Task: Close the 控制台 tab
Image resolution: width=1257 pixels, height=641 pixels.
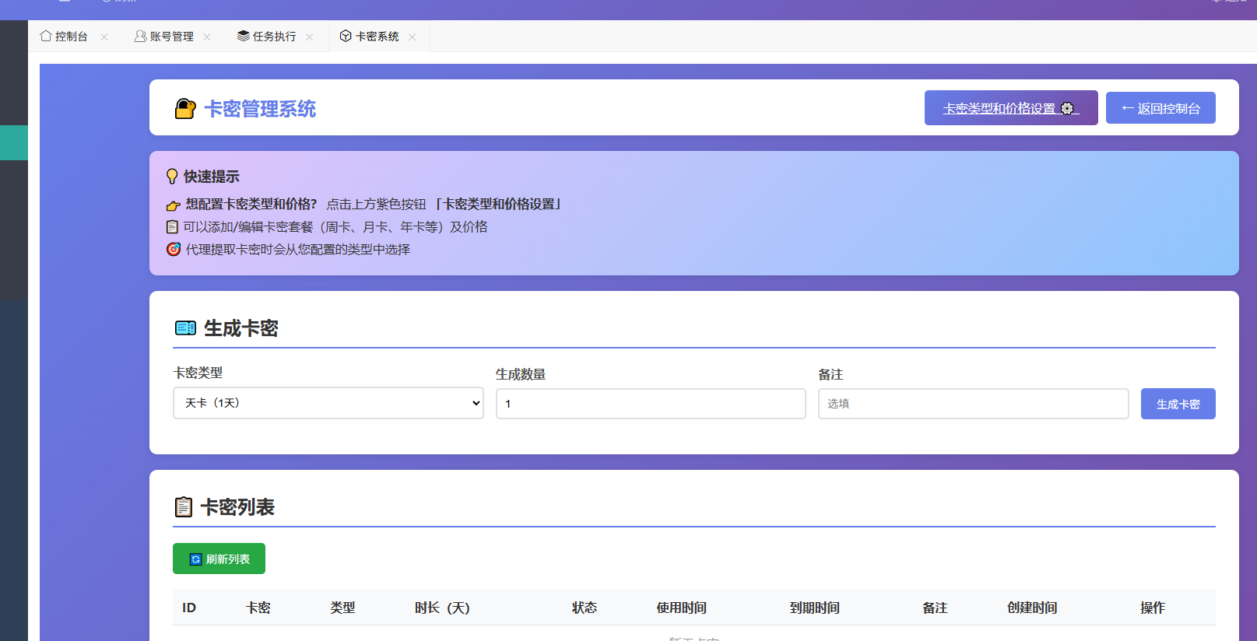Action: point(104,37)
